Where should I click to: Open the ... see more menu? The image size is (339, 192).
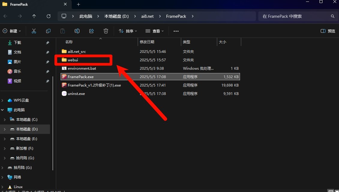(x=176, y=31)
